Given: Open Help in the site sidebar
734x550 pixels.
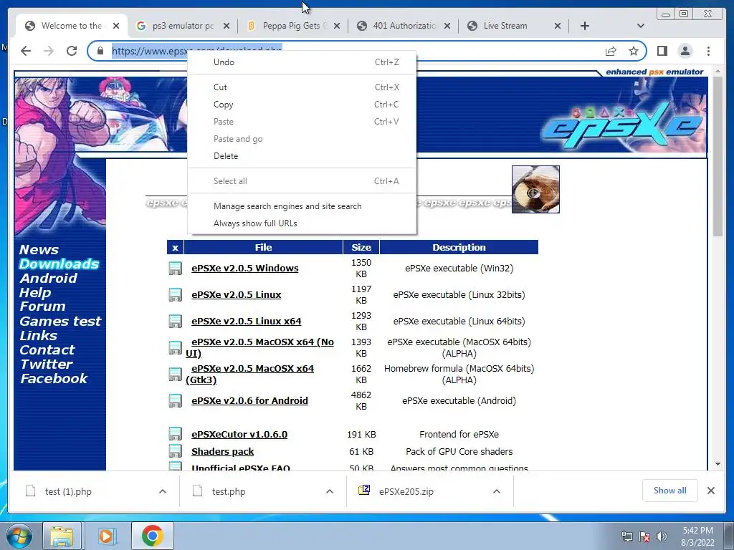Looking at the screenshot, I should 35,293.
